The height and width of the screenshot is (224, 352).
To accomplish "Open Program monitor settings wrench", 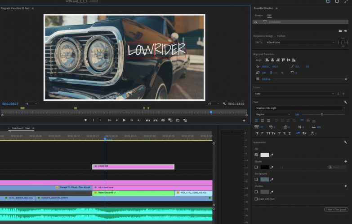I will click(224, 103).
